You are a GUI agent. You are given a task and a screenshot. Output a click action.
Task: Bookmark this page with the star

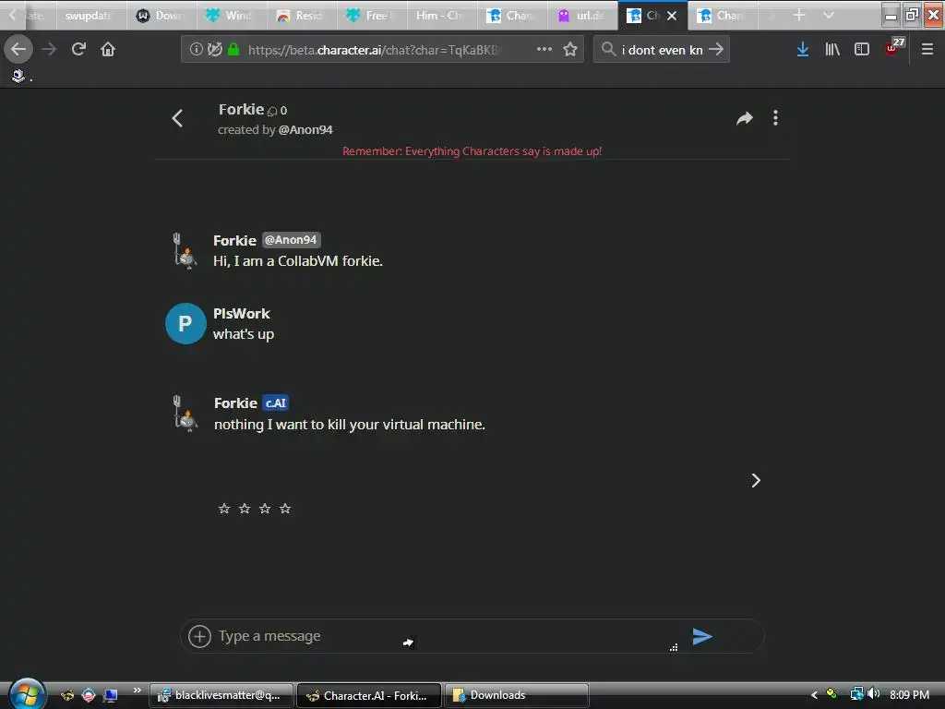pos(570,50)
